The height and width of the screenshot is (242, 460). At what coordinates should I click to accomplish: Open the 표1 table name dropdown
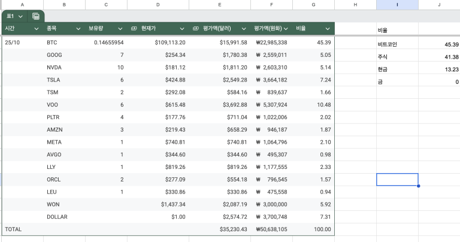20,16
